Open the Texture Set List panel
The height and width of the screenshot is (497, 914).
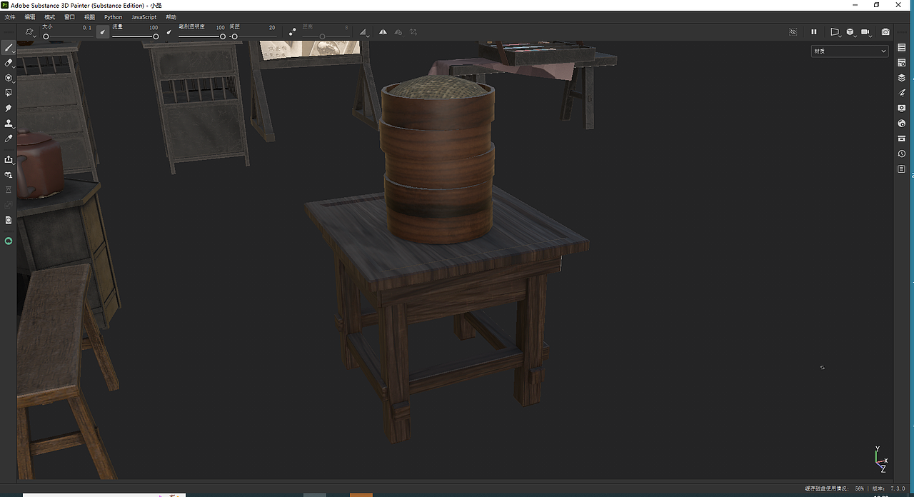[902, 48]
